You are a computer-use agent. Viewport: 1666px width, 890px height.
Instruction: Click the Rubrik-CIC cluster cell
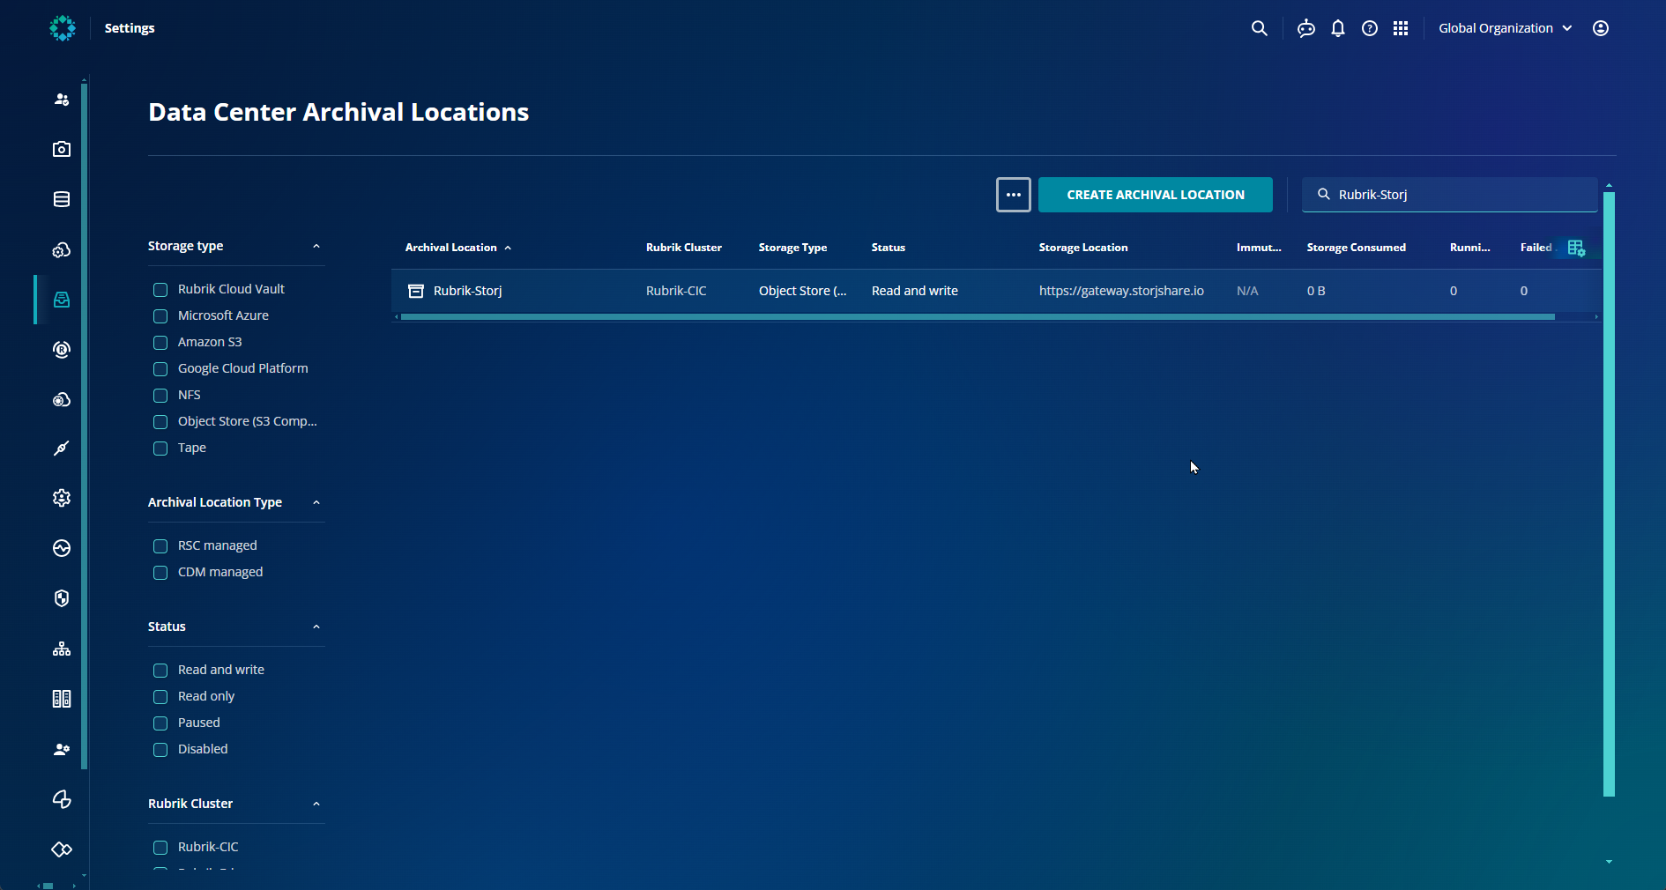(676, 291)
